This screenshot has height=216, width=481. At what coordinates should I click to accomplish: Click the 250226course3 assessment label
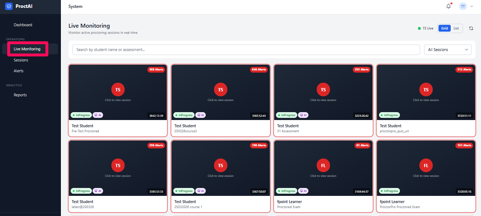[186, 131]
